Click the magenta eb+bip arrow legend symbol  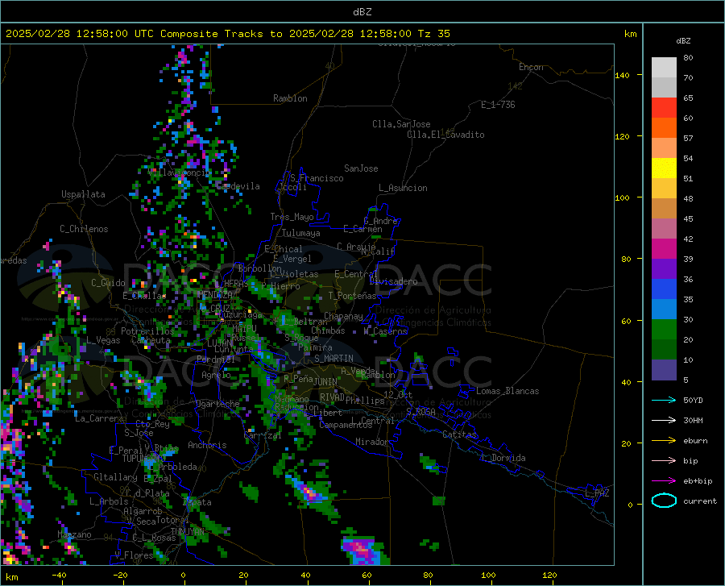664,481
